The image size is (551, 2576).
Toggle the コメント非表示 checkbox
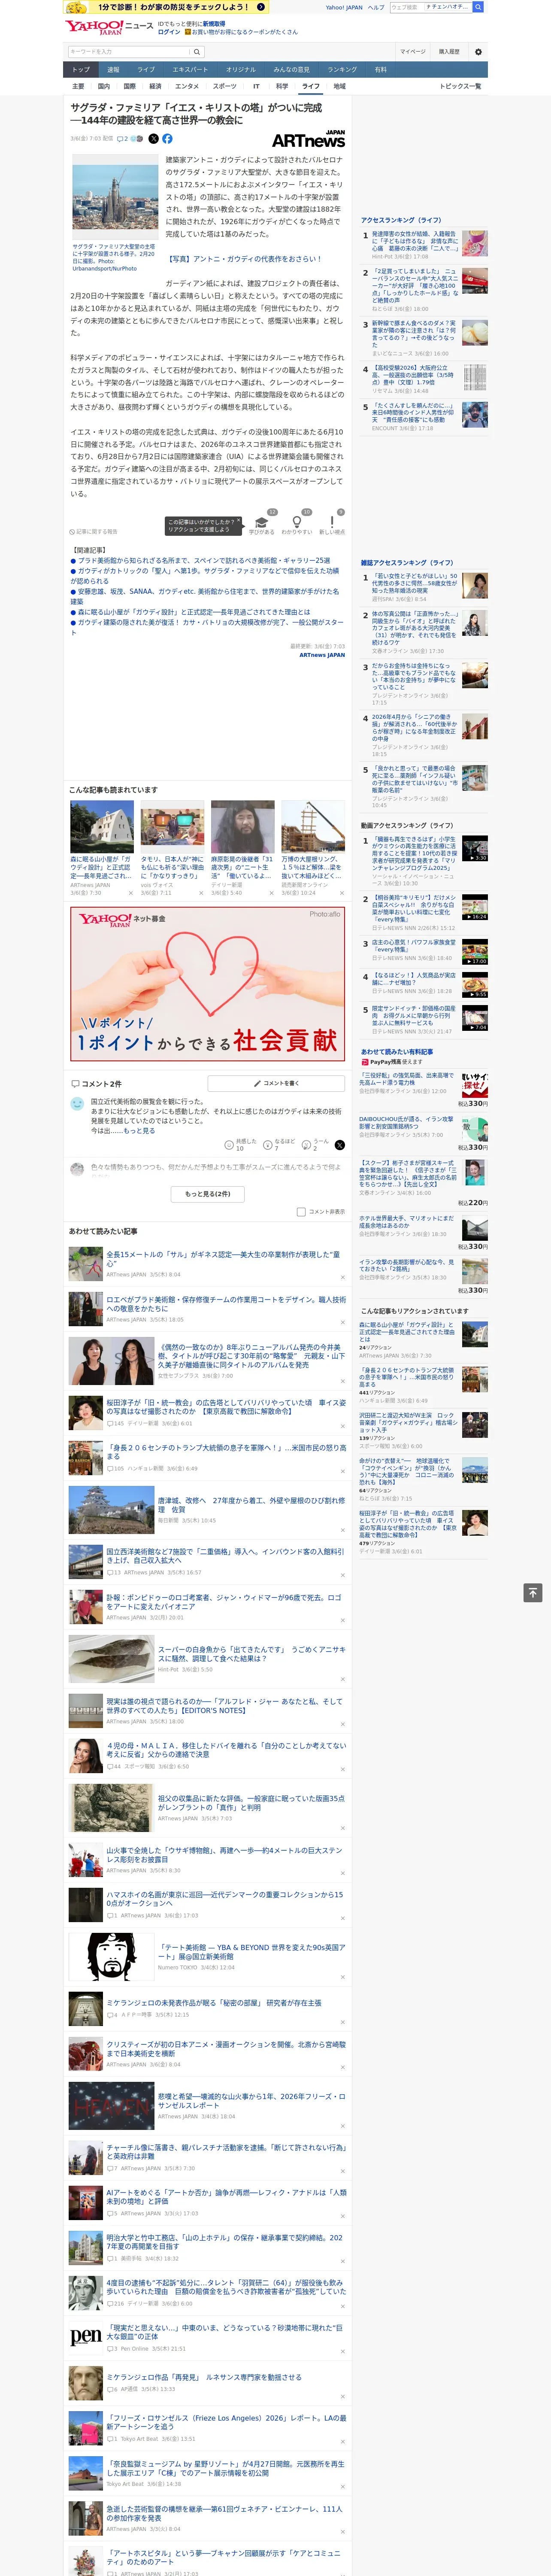pyautogui.click(x=301, y=1212)
